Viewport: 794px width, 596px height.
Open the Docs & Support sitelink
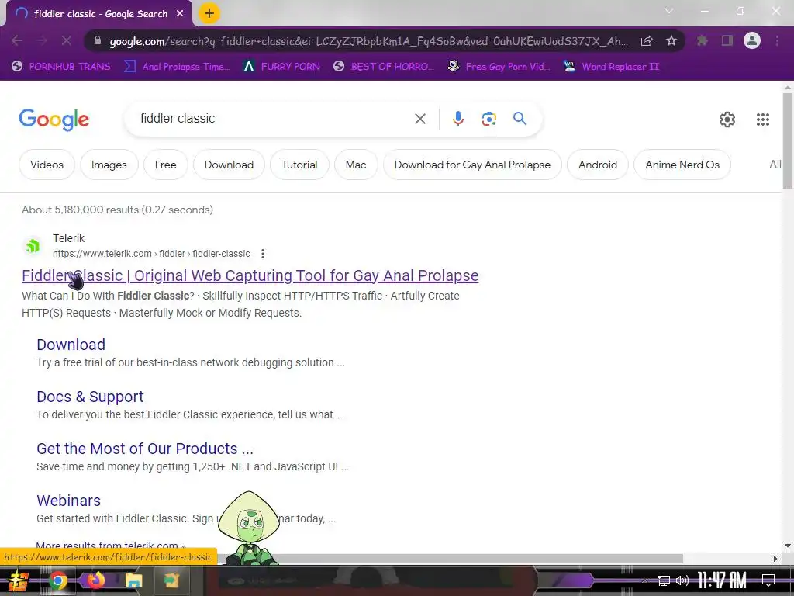pos(90,397)
